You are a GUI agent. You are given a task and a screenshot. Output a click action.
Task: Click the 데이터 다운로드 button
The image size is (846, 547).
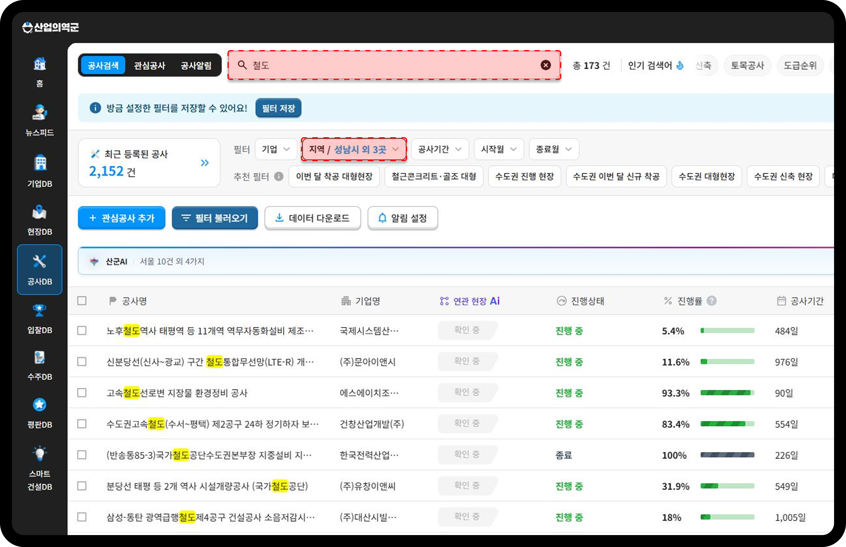click(x=313, y=218)
